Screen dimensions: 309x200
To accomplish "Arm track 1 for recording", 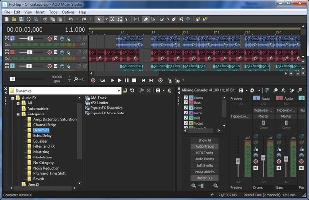I will [x=49, y=38].
